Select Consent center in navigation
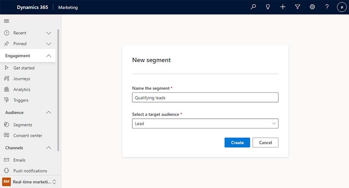This screenshot has height=188, width=349. pos(28,135)
